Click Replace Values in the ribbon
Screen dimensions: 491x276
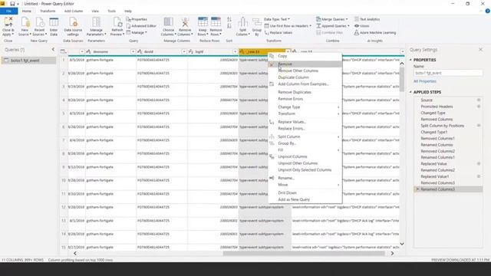(x=278, y=32)
